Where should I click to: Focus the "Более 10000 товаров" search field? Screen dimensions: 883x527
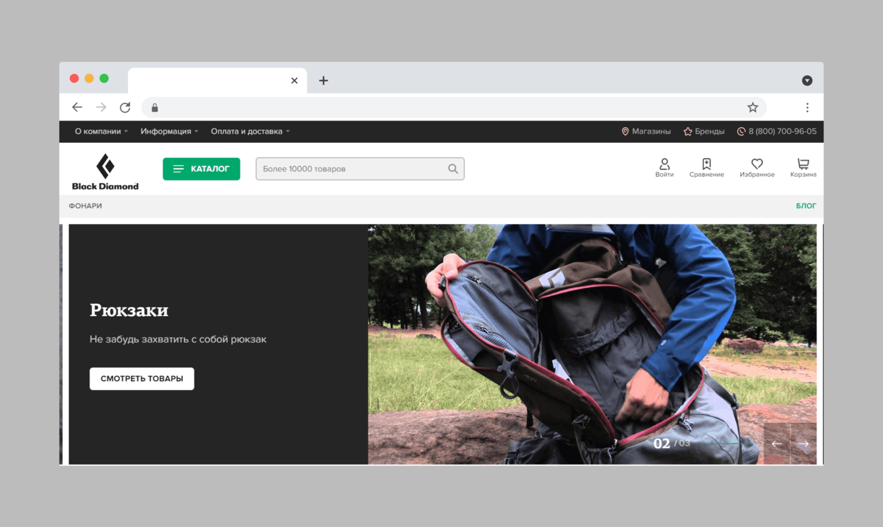click(360, 169)
